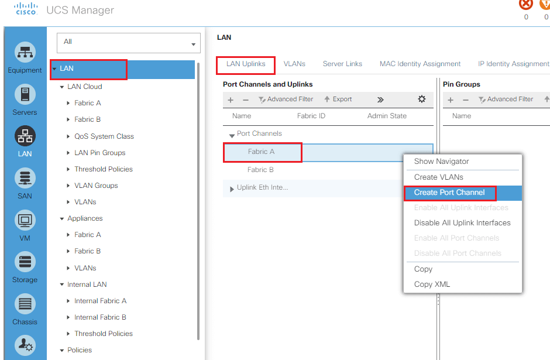Choose Copy from context menu
Viewport: 550px width, 360px height.
pyautogui.click(x=463, y=269)
